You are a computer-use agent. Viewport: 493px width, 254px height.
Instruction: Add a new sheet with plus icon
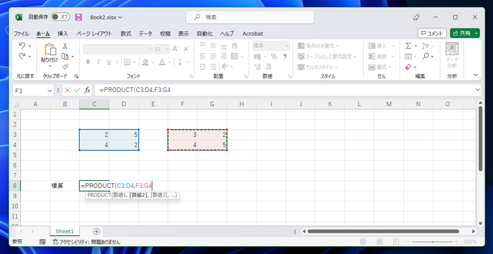(97, 231)
